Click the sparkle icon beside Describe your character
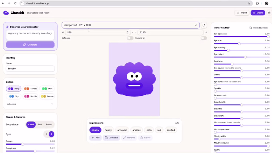Screen dimensions: 272x153 tap(7, 27)
